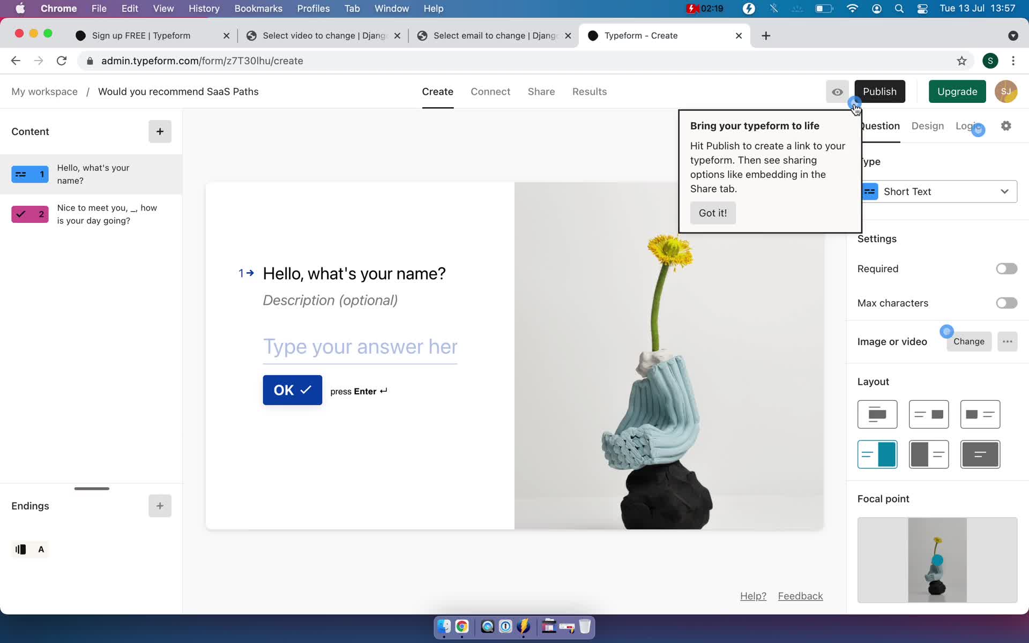1029x643 pixels.
Task: Click the Change image button
Action: pyautogui.click(x=969, y=341)
